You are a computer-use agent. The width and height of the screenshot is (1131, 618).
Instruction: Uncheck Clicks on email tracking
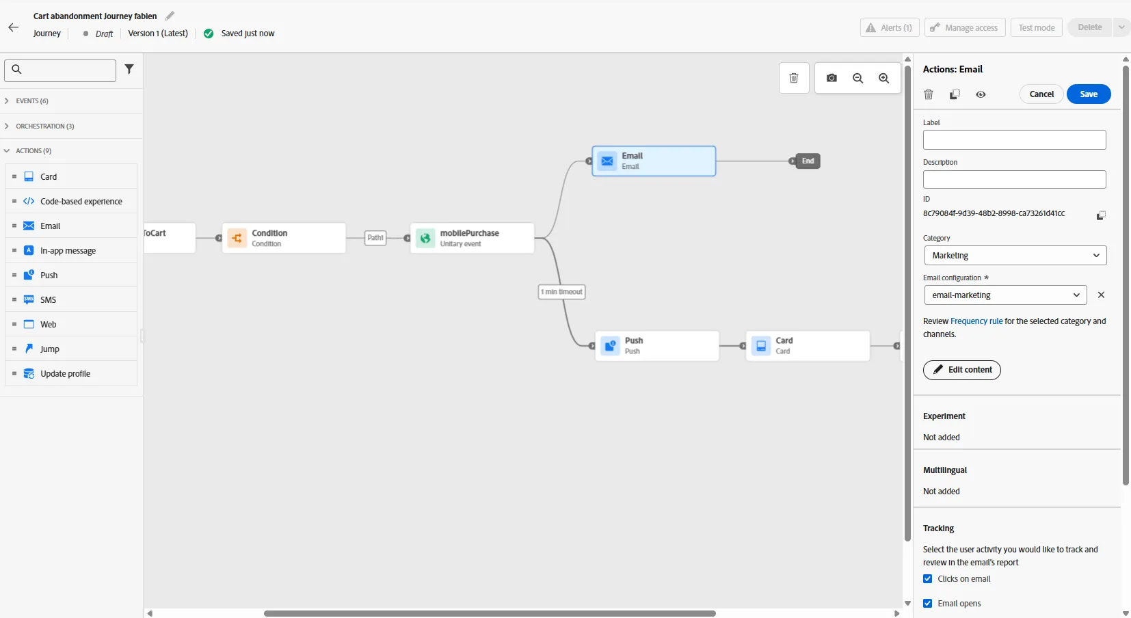(928, 579)
